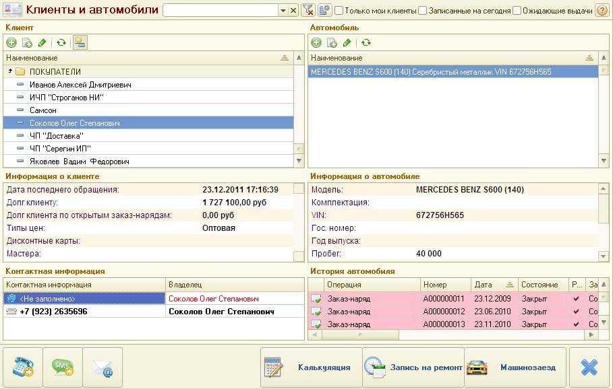
Task: Click the checkmark in row 23.06.2010
Action: (577, 312)
